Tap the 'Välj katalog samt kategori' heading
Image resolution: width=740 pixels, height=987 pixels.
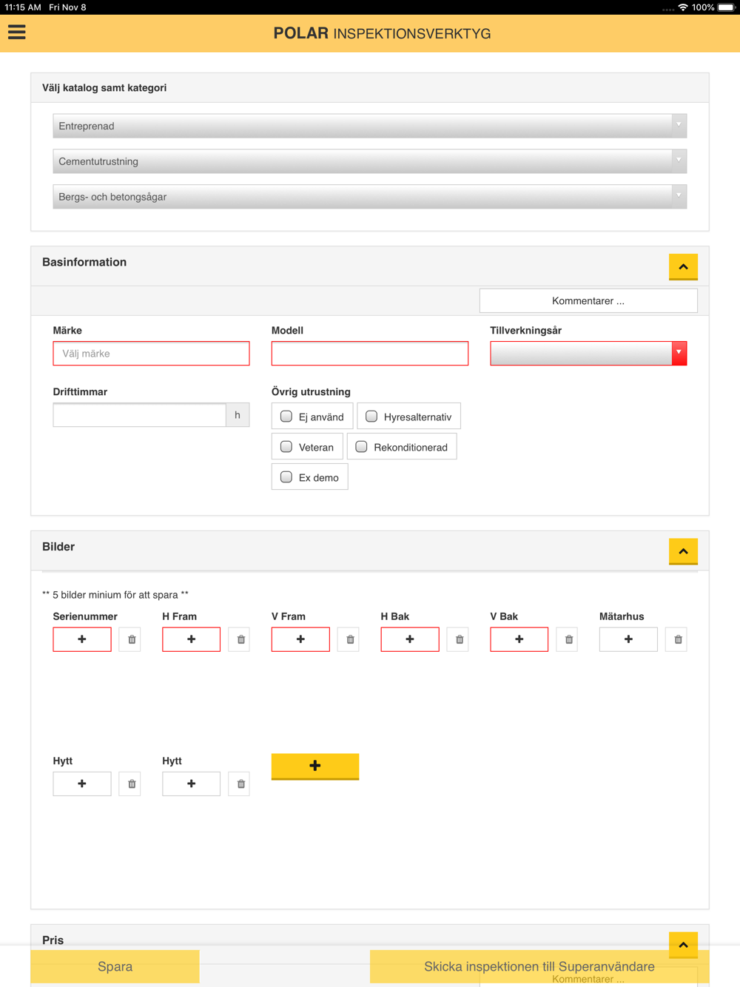click(104, 87)
